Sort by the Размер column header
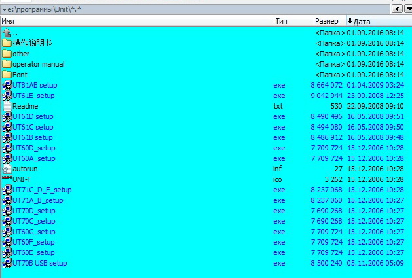 tap(326, 22)
